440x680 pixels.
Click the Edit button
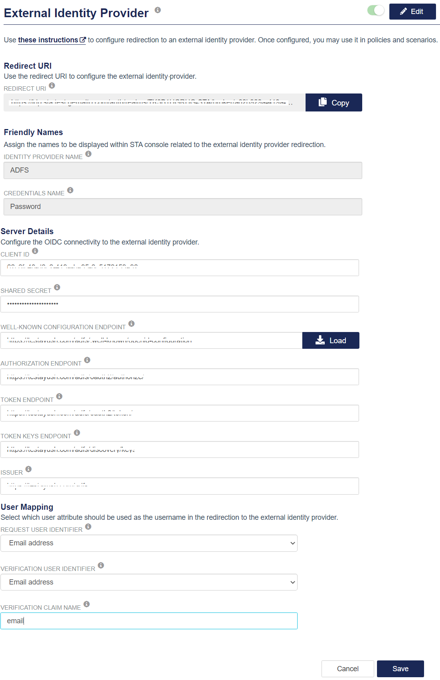pyautogui.click(x=412, y=12)
